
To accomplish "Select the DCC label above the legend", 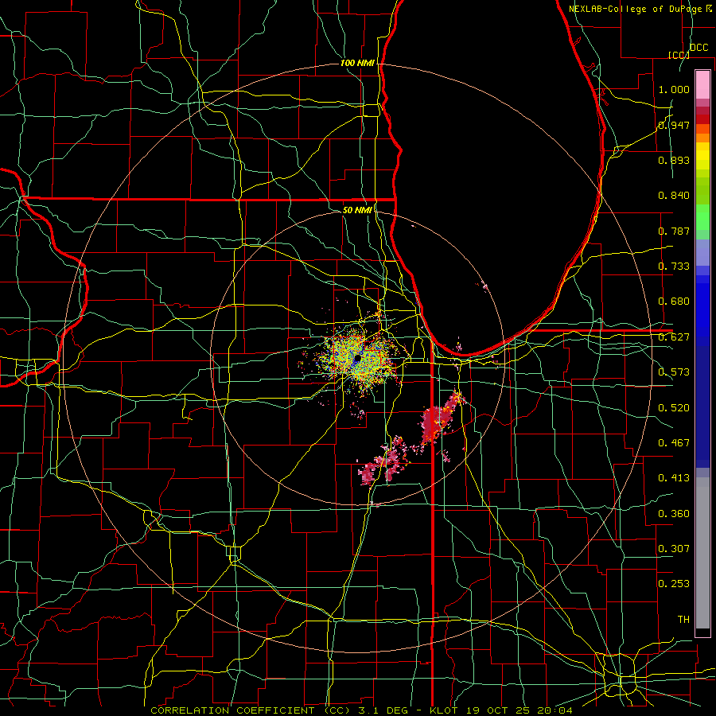I will point(698,48).
